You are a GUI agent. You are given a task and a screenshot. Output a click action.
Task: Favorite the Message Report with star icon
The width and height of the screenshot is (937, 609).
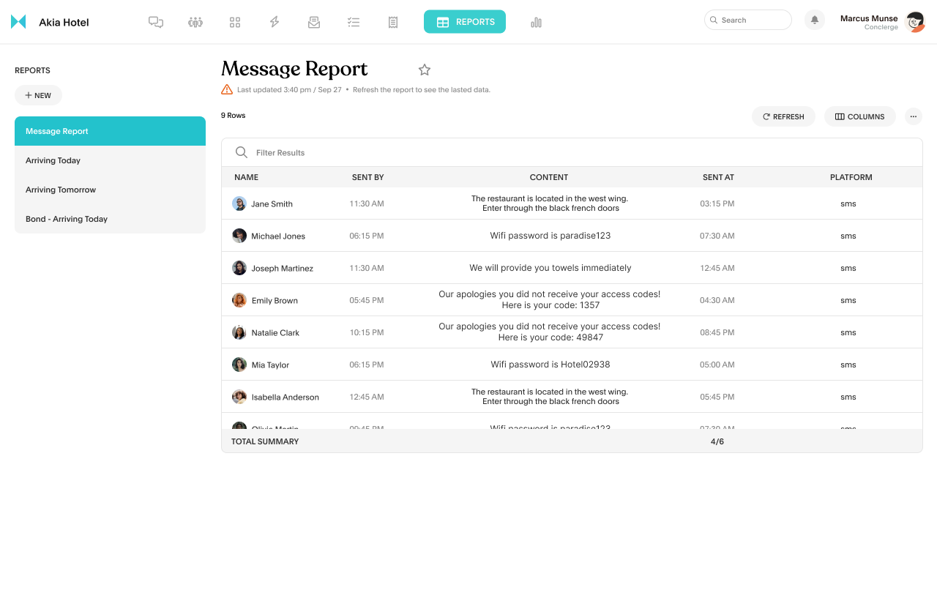click(x=425, y=70)
